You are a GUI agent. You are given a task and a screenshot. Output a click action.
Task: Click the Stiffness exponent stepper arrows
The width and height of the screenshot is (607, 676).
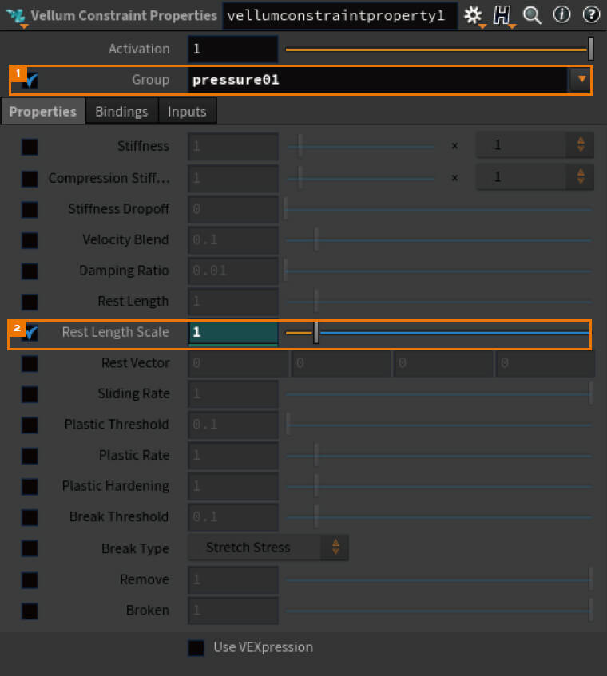581,145
